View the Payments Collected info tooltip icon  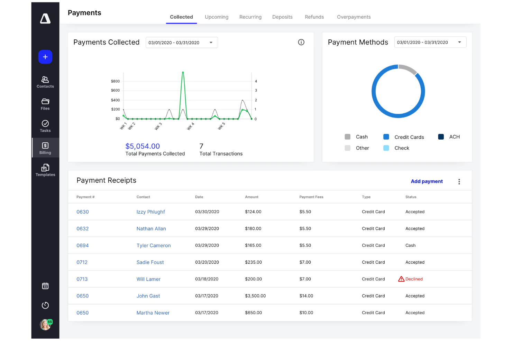(x=301, y=42)
